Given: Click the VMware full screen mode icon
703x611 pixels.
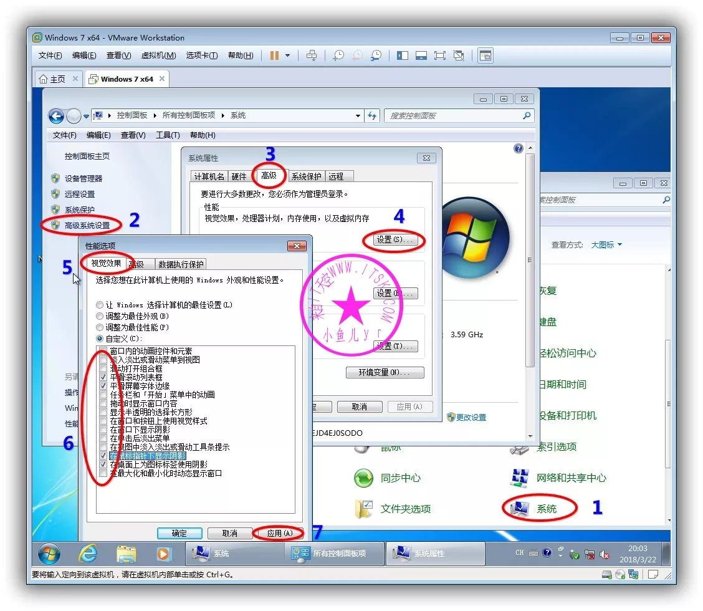Looking at the screenshot, I should [x=440, y=55].
